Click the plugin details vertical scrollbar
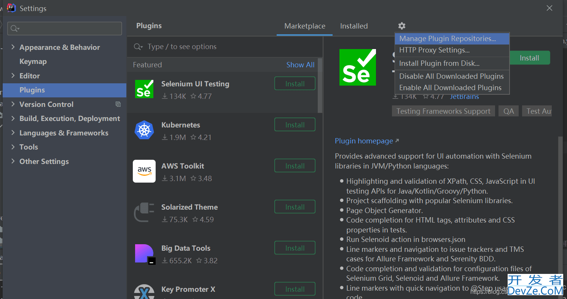The height and width of the screenshot is (299, 567). click(560, 217)
